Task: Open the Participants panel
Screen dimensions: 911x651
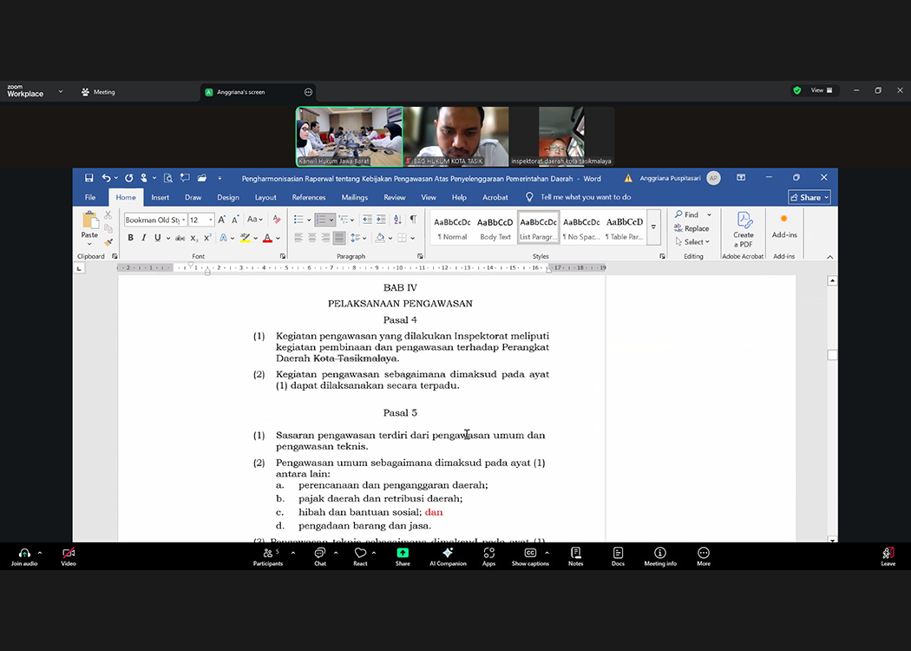Action: click(x=268, y=553)
